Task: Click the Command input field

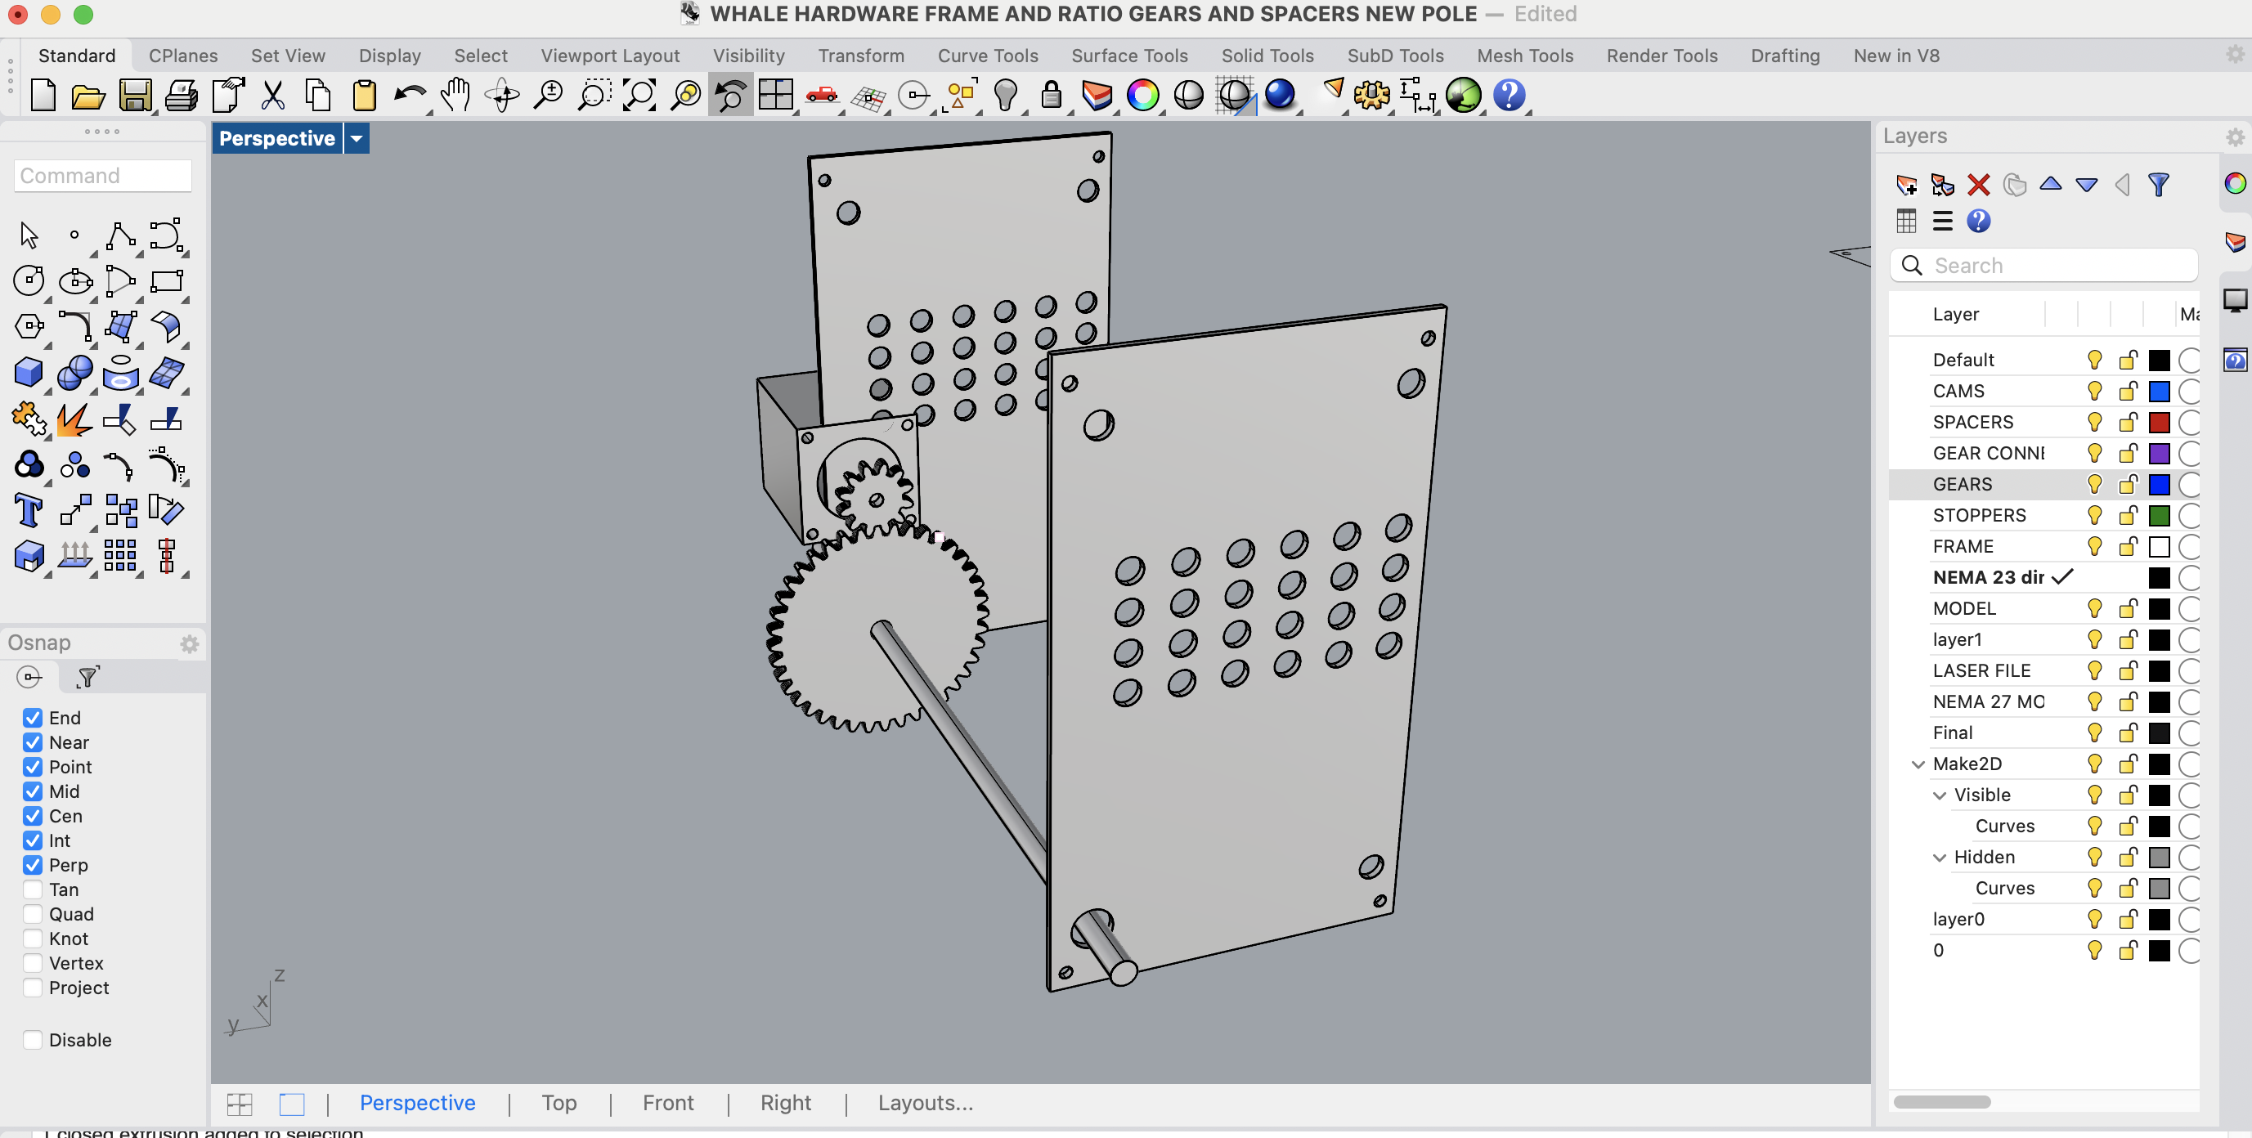Action: coord(102,176)
